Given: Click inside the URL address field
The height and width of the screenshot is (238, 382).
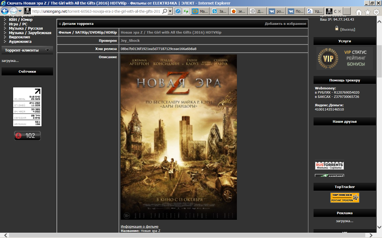Looking at the screenshot, I should coord(95,11).
